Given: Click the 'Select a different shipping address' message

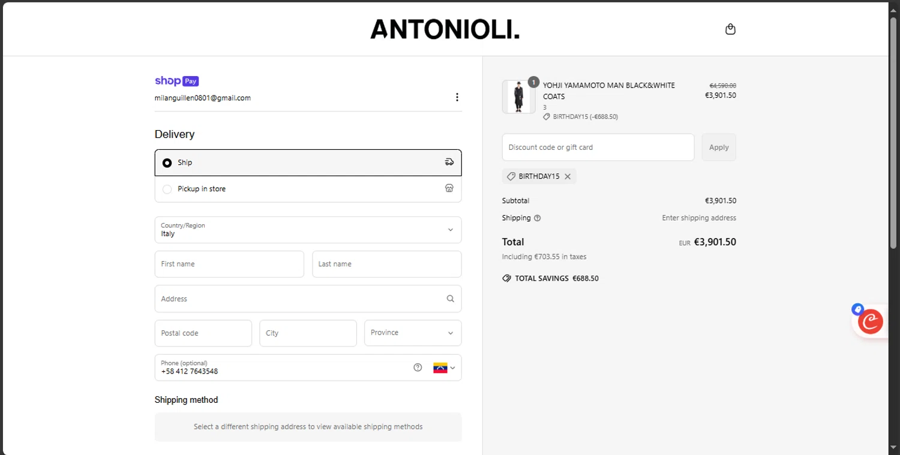Looking at the screenshot, I should click(308, 427).
